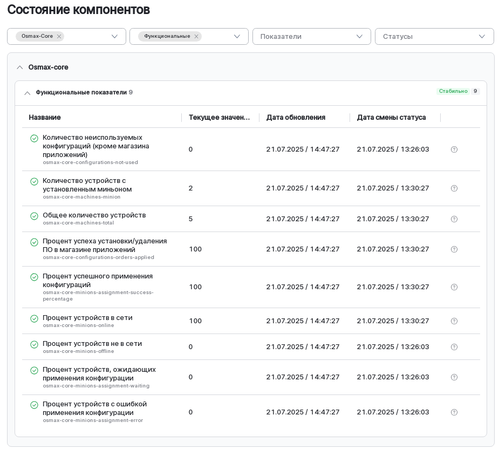This screenshot has width=499, height=456.
Task: Sort by Название column header
Action: 45,117
